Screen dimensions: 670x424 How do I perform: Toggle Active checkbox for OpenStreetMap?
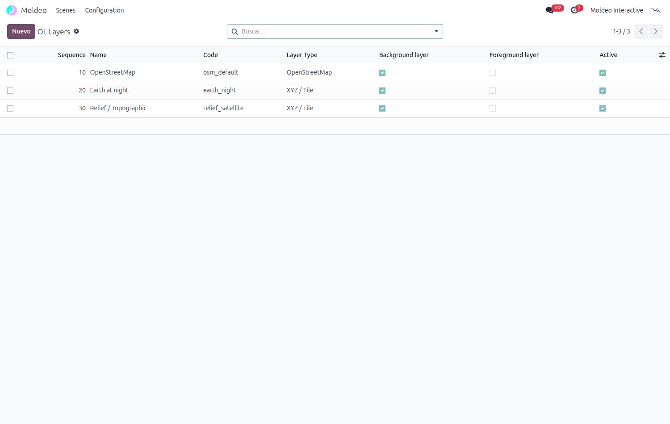pos(603,73)
